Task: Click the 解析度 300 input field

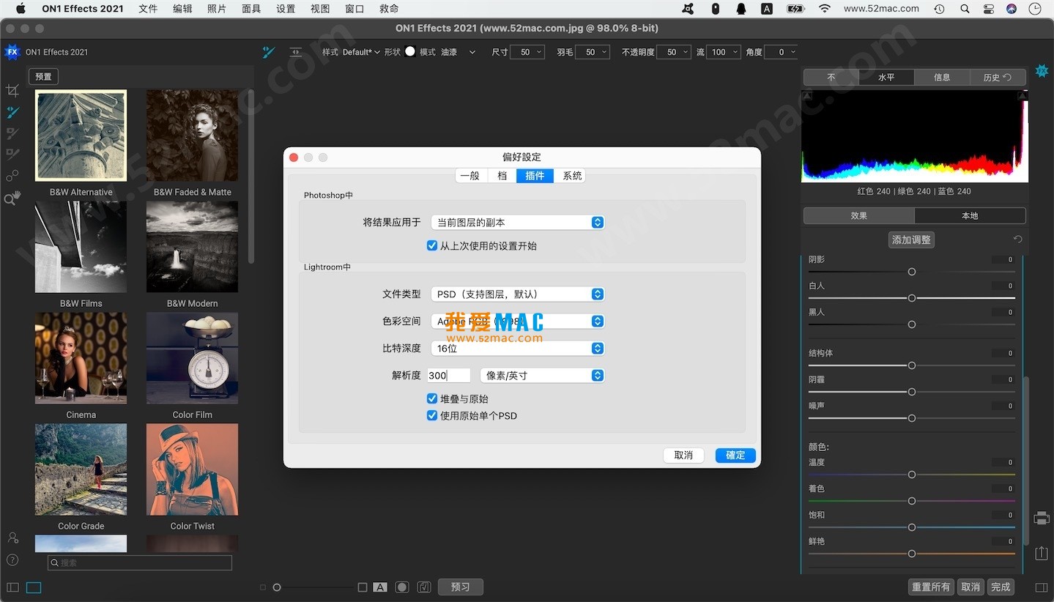Action: point(448,375)
